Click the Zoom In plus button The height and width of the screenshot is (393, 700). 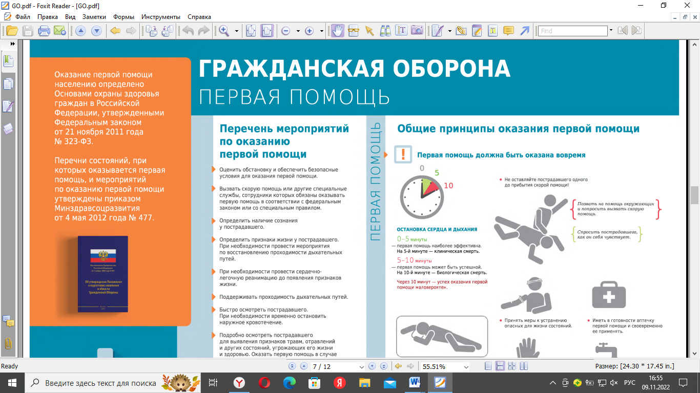click(x=310, y=31)
